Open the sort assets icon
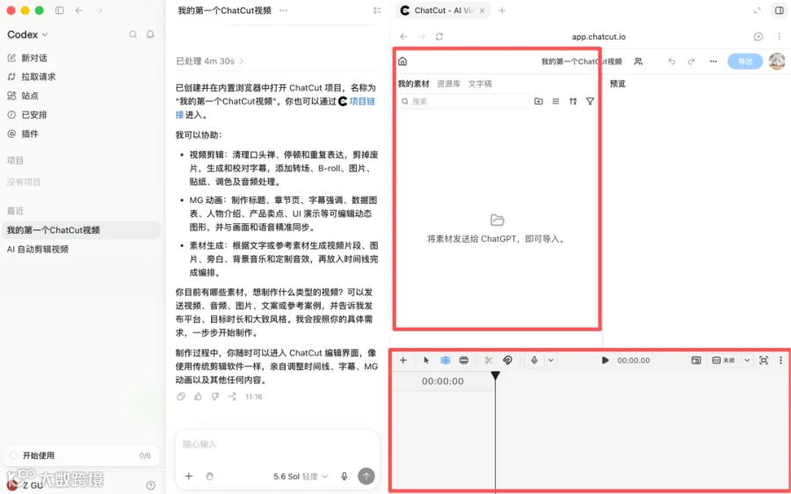The width and height of the screenshot is (791, 494). (x=572, y=101)
